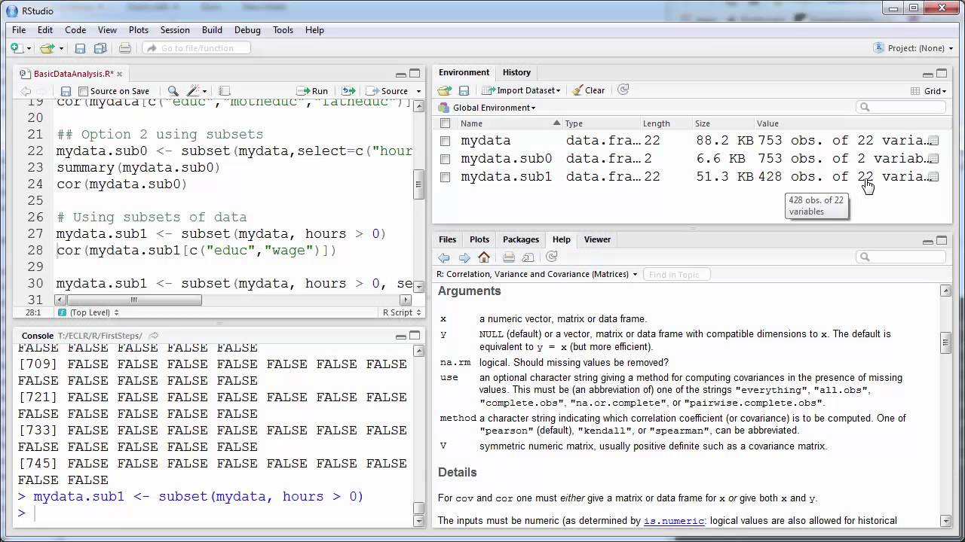Load workspace icon in Environment pane
965x542 pixels.
tap(445, 90)
